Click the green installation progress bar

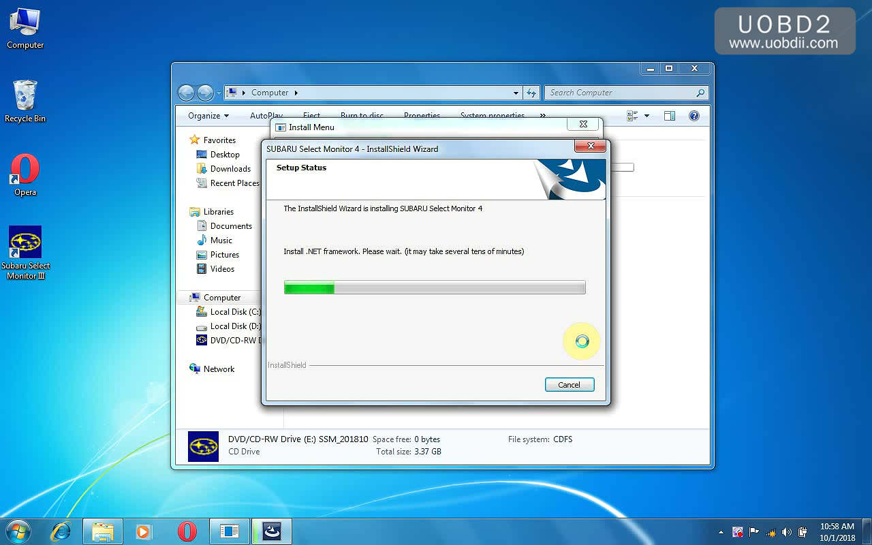[434, 288]
